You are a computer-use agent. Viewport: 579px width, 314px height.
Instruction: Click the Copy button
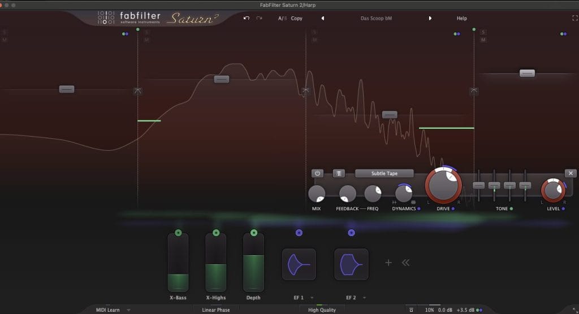click(x=296, y=18)
